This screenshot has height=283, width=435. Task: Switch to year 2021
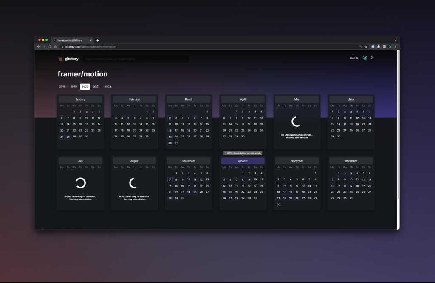(x=96, y=87)
